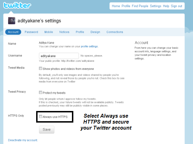193x144 pixels.
Task: Go to the Profile settings tab
Action: [80, 32]
